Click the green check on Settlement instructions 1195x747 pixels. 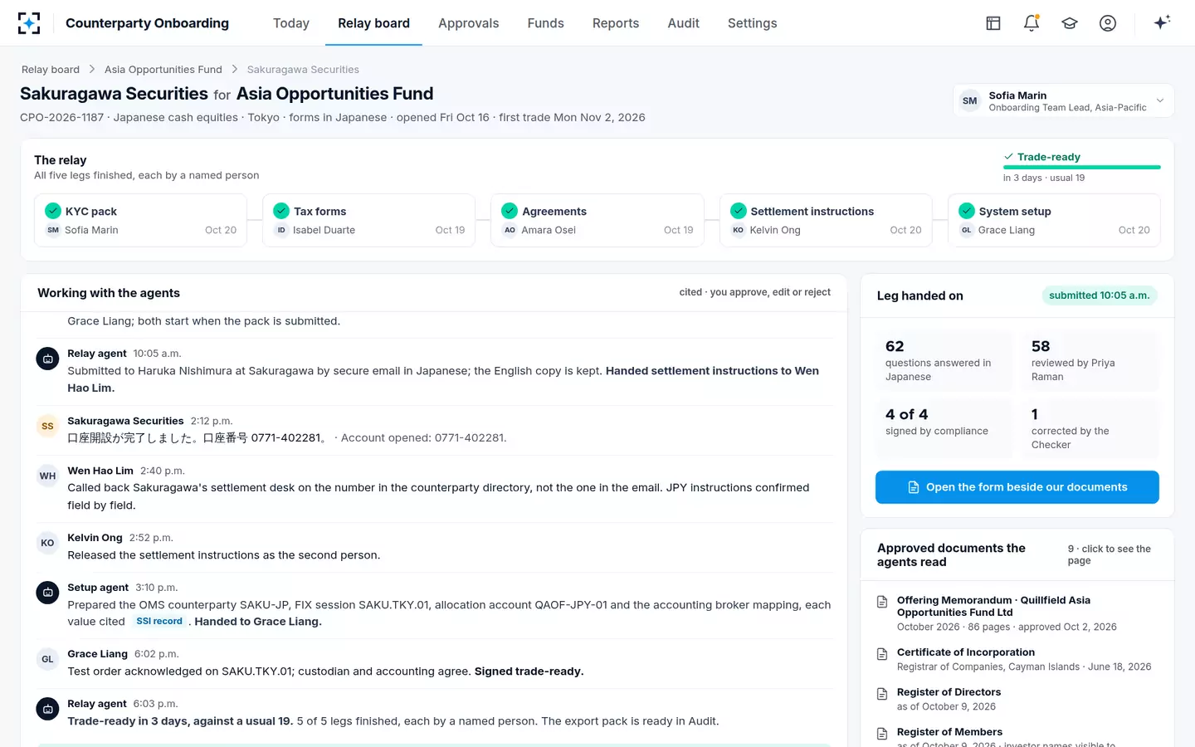click(739, 211)
